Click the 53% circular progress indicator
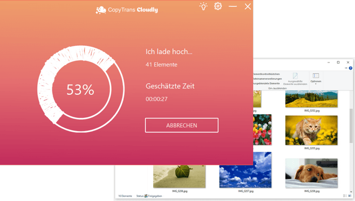Image resolution: width=355 pixels, height=201 pixels. tap(81, 89)
